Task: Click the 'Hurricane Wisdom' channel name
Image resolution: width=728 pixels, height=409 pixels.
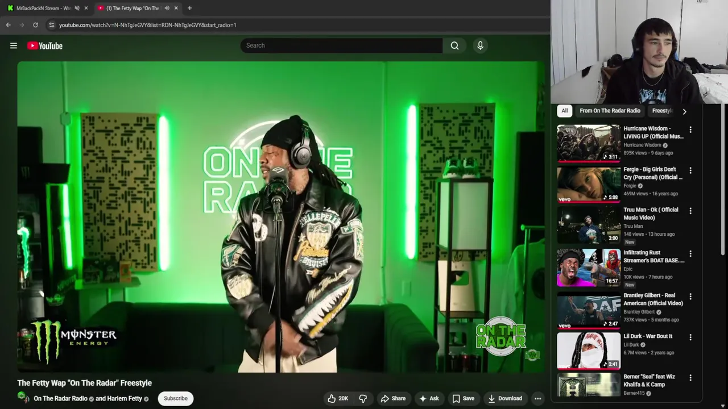Action: [642, 145]
